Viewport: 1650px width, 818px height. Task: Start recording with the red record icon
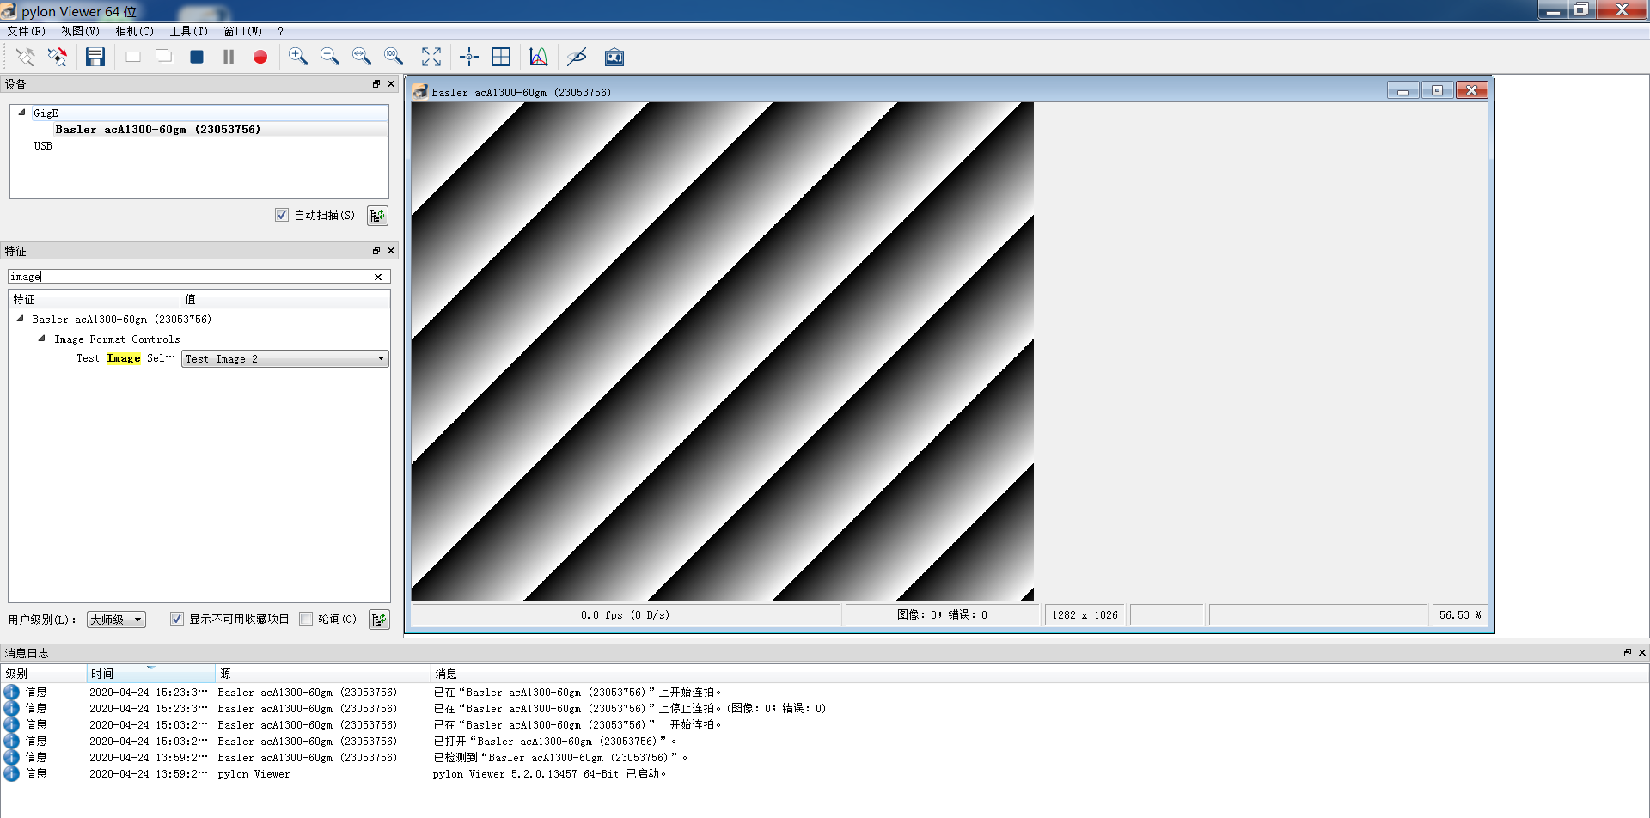(260, 57)
